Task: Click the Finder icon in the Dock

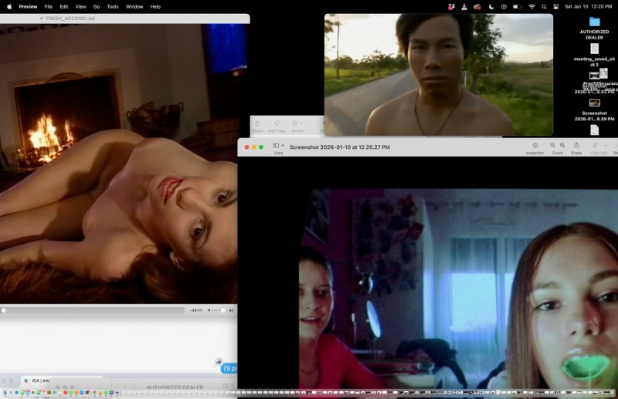Action: coord(5,392)
